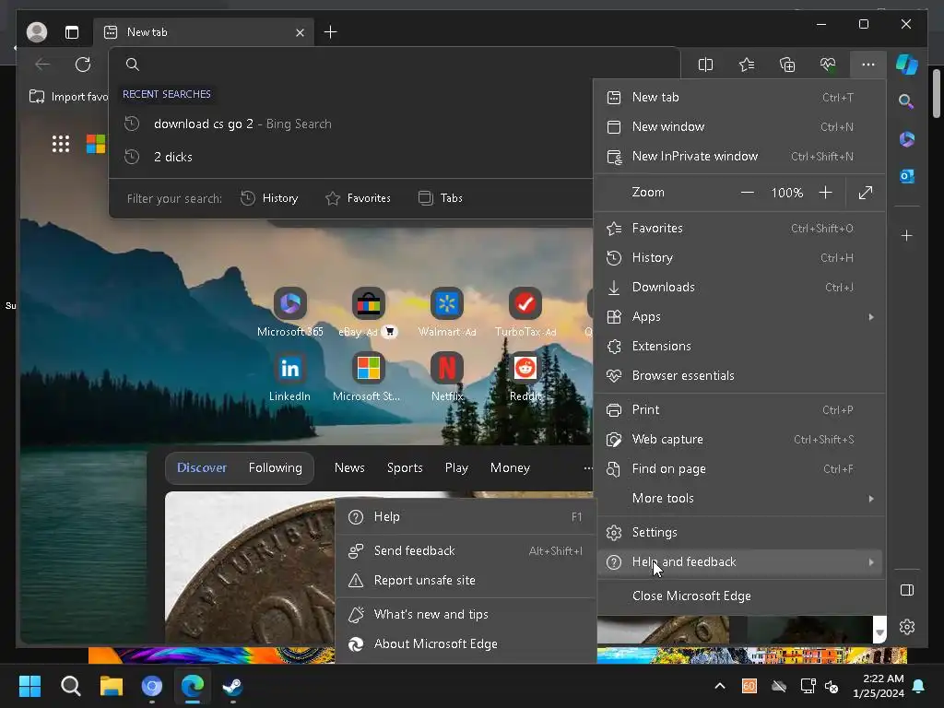Open the split screen icon

[705, 65]
